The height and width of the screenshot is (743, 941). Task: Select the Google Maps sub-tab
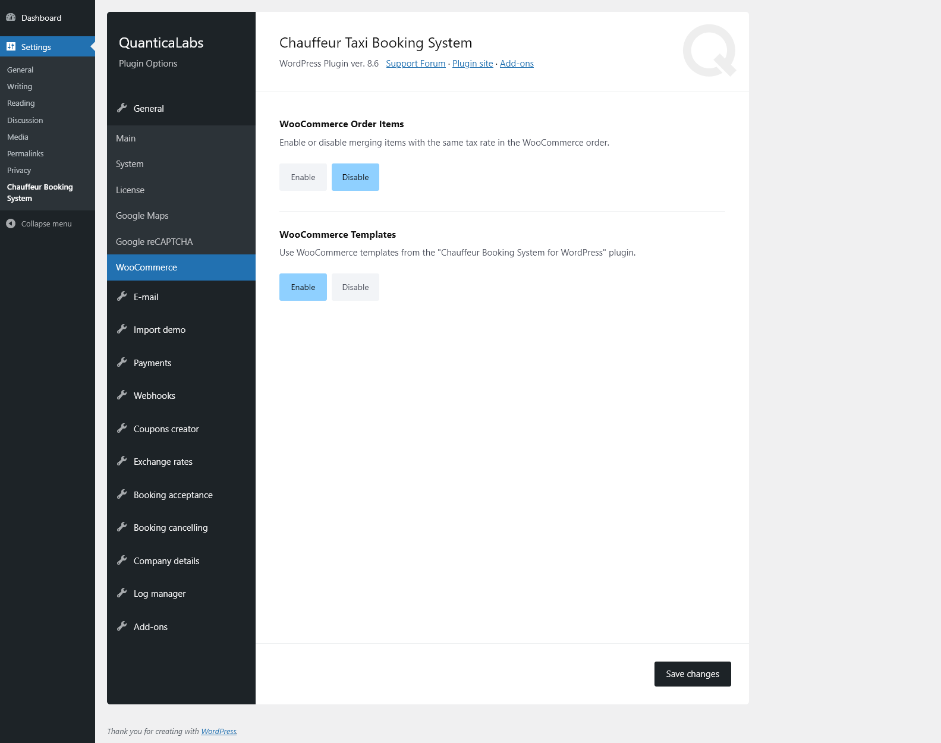click(181, 216)
